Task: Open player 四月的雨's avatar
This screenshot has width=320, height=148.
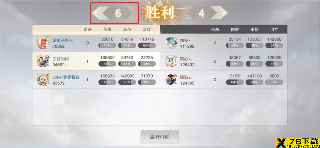Action: [43, 61]
